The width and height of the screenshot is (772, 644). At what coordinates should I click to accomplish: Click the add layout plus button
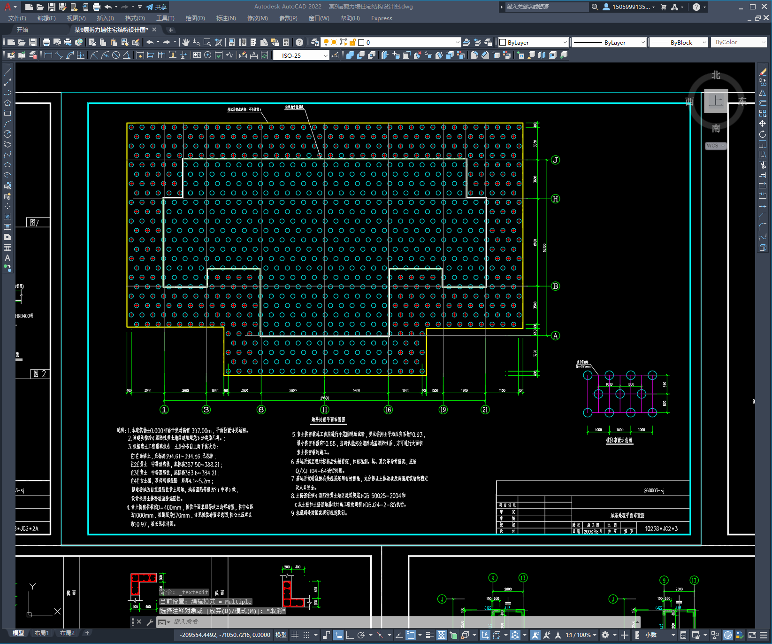87,633
